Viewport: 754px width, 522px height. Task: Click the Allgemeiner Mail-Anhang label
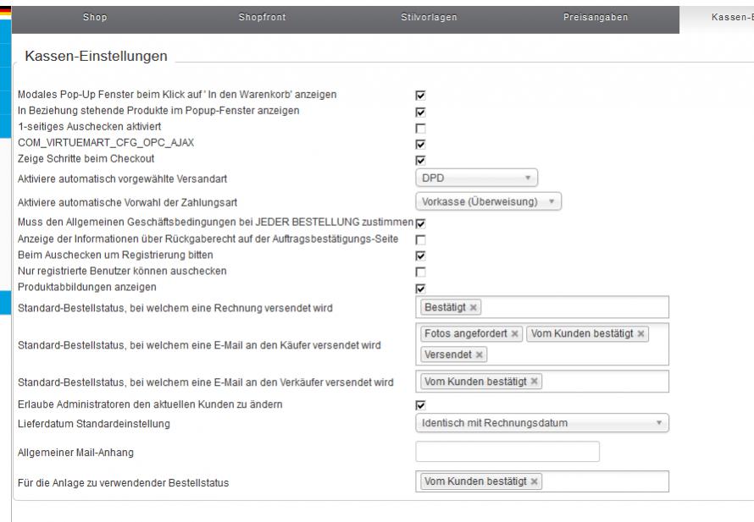(x=75, y=453)
